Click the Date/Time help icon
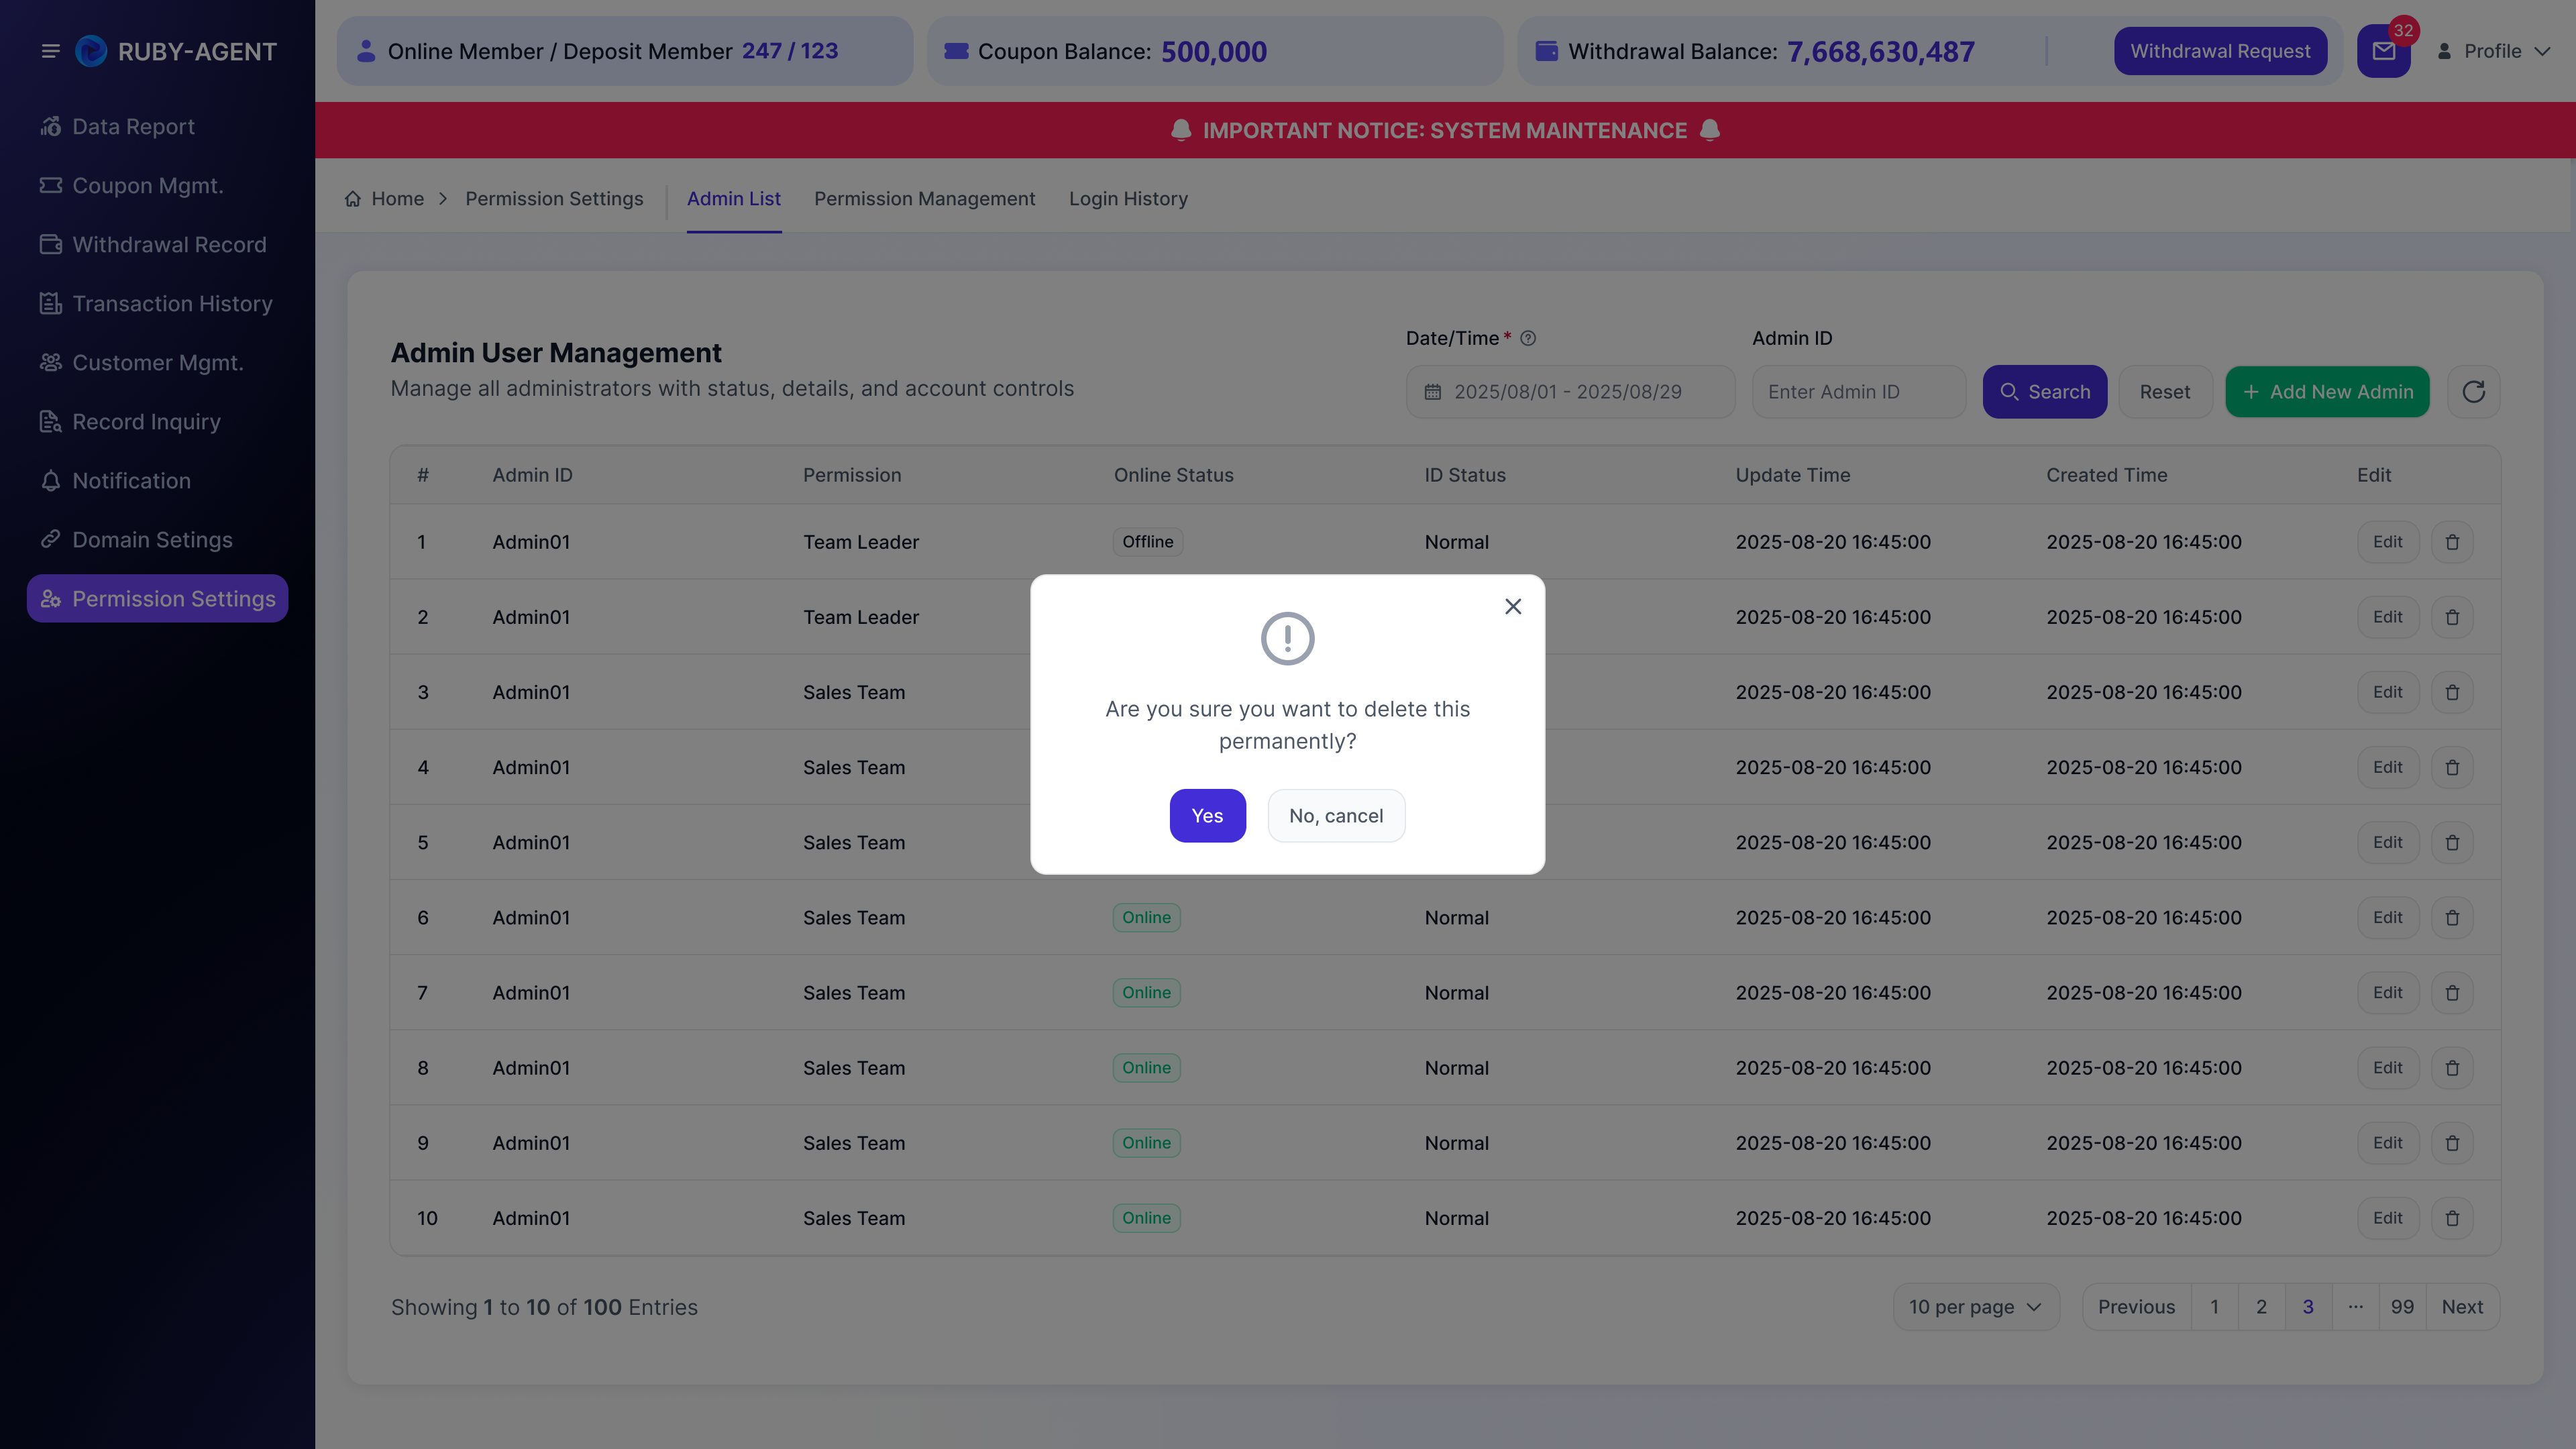The image size is (2576, 1449). [x=1528, y=338]
